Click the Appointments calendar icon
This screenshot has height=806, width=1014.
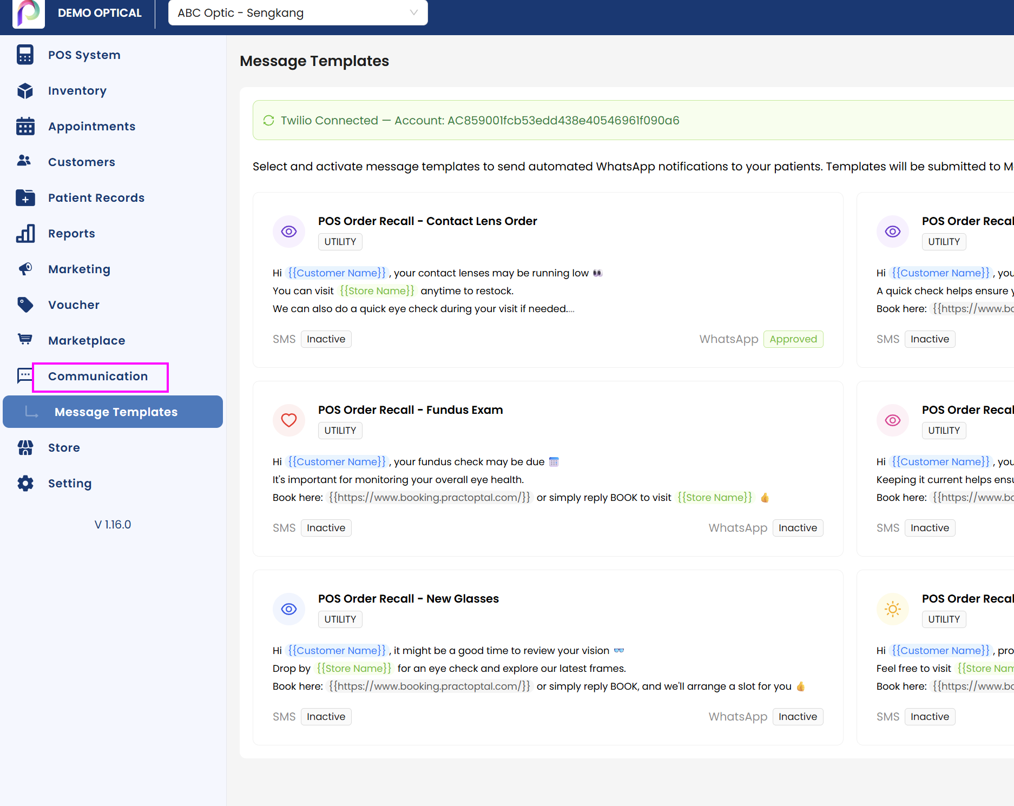(25, 126)
